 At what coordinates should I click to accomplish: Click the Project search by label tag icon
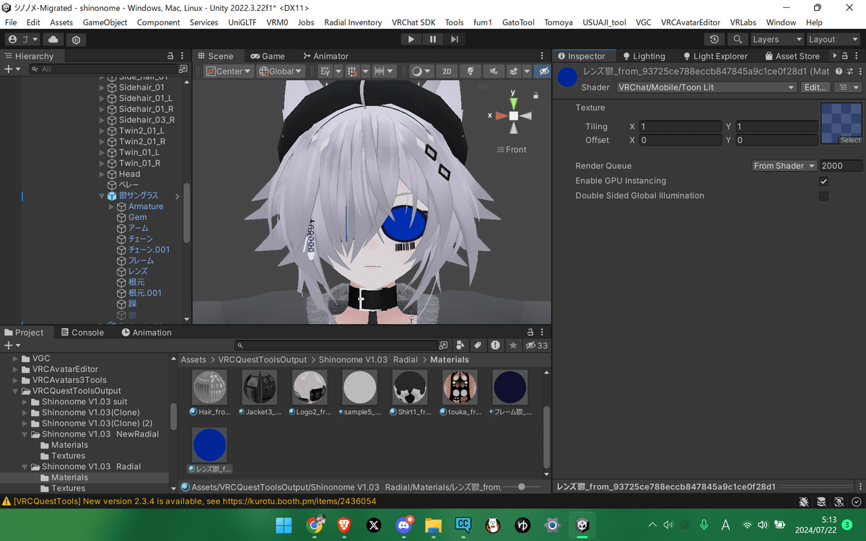[x=478, y=346]
